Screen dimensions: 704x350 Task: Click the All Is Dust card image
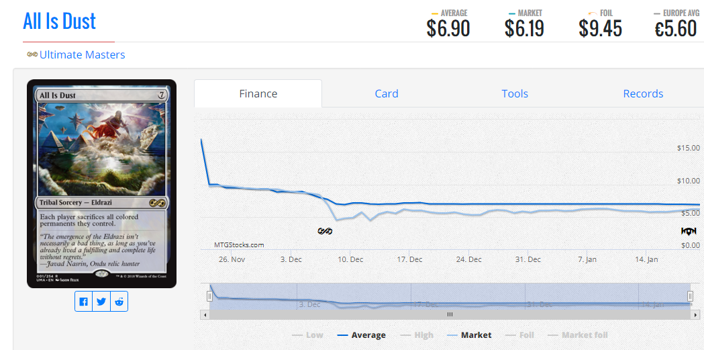(x=101, y=183)
